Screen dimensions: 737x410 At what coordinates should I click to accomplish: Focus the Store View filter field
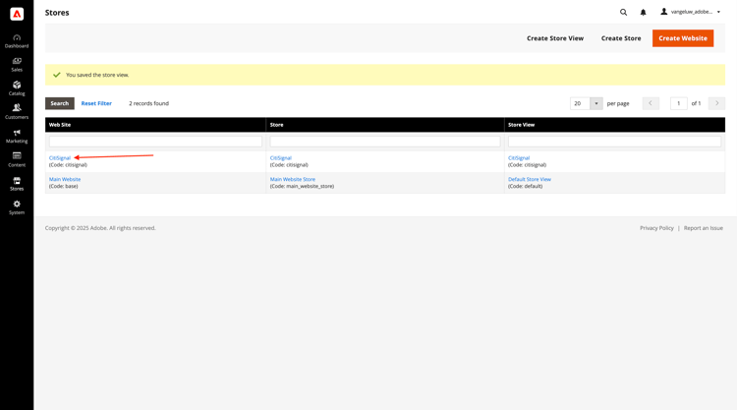coord(614,141)
